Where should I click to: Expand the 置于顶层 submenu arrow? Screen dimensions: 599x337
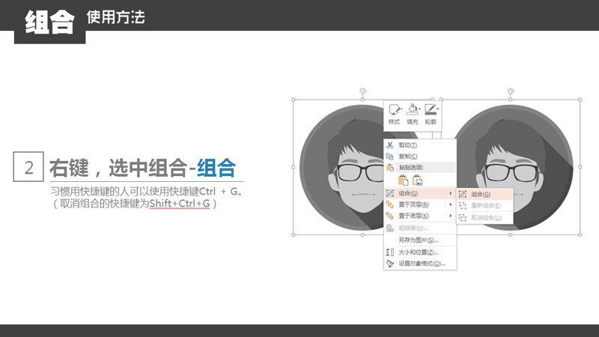[x=450, y=204]
